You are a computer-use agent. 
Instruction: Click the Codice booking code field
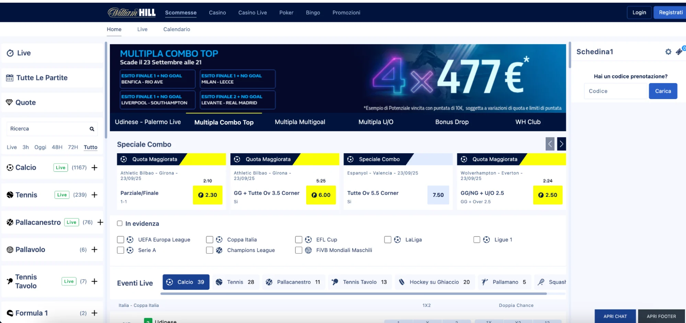[x=615, y=91]
